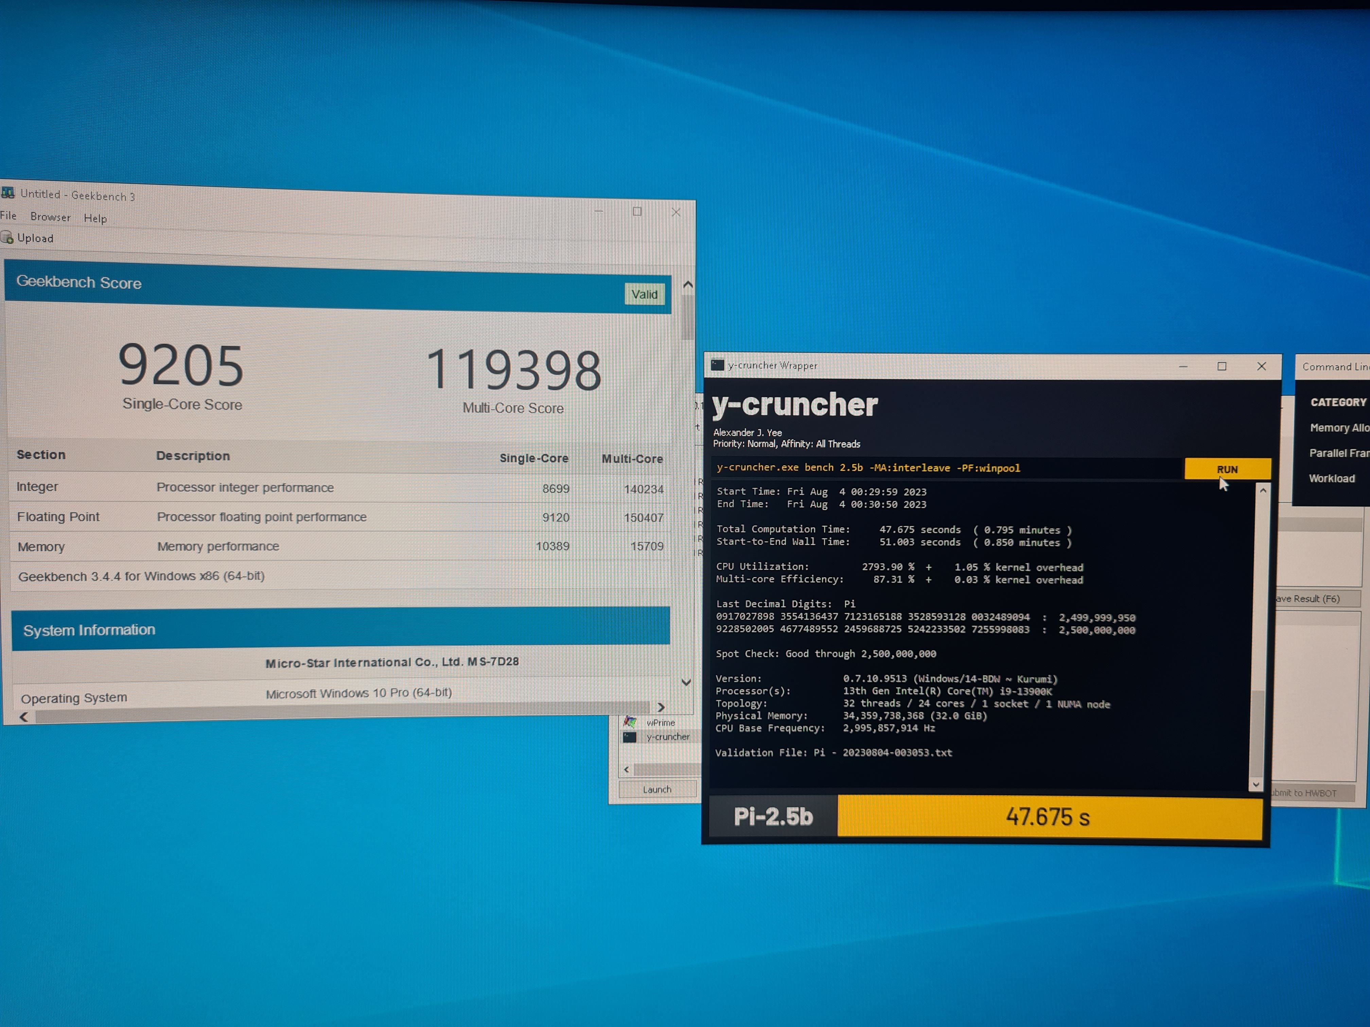Screen dimensions: 1370x1027
Task: Click the CATEGORY header in Command Line panel
Action: click(1338, 402)
